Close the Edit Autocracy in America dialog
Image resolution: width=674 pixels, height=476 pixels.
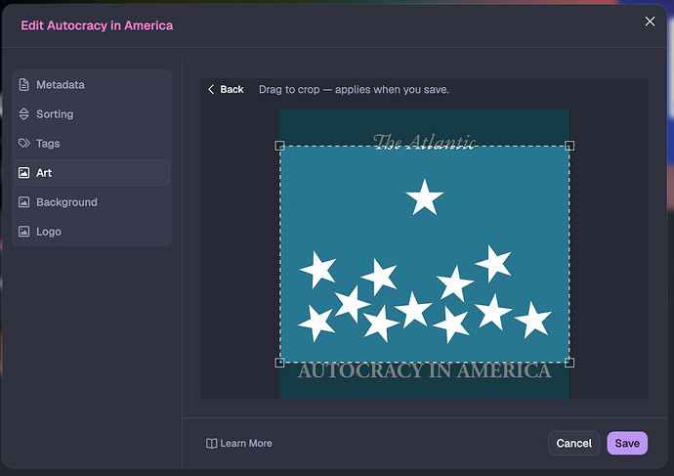[x=650, y=22]
